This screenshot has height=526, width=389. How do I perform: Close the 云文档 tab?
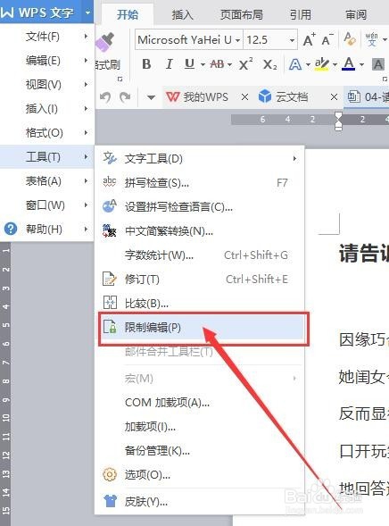[334, 97]
